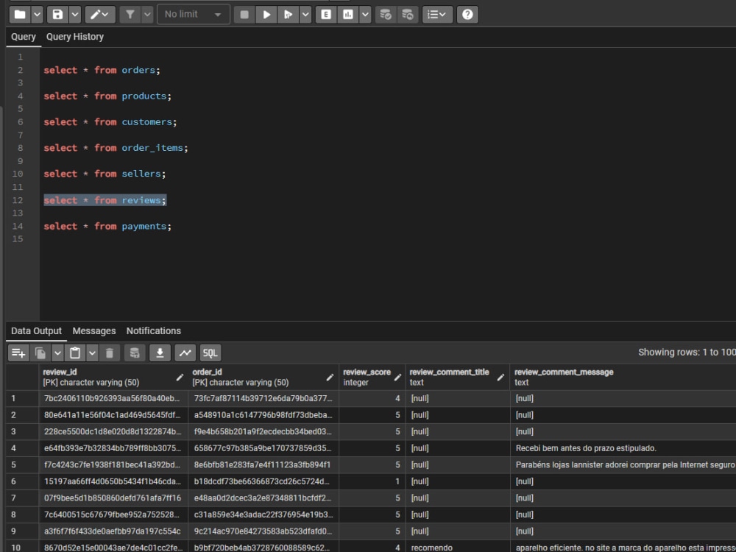Open file using the folder icon
This screenshot has width=736, height=552.
click(20, 15)
